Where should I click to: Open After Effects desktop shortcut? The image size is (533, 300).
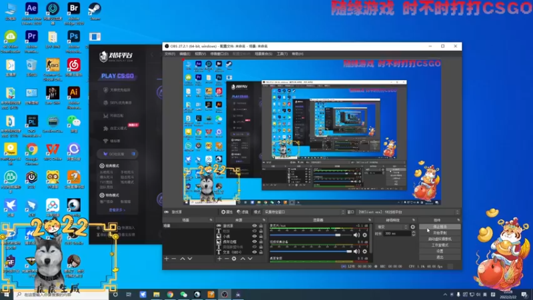tap(31, 12)
